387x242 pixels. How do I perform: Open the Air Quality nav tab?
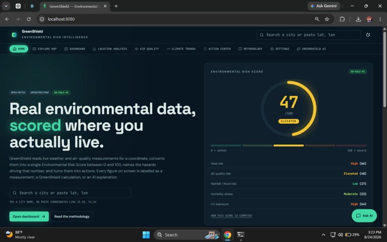(x=147, y=49)
